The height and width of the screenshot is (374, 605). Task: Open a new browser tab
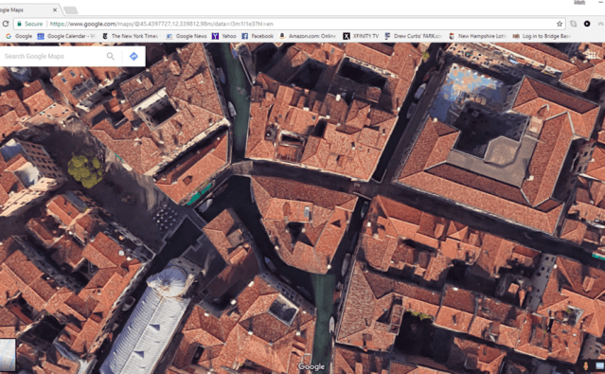coord(71,10)
